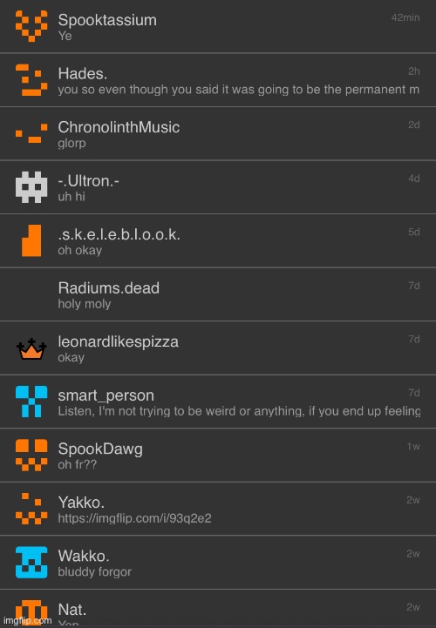Viewport: 436px width, 628px height.
Task: Open the imgflip link in Yakko.'s message
Action: click(x=134, y=518)
